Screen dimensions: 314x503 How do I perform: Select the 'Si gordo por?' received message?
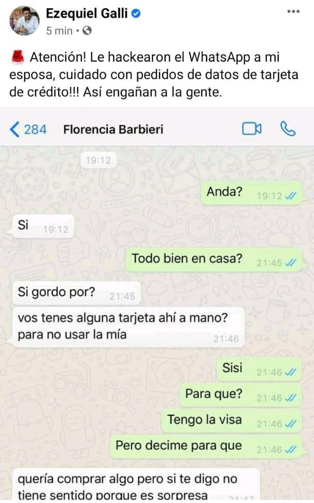(76, 293)
